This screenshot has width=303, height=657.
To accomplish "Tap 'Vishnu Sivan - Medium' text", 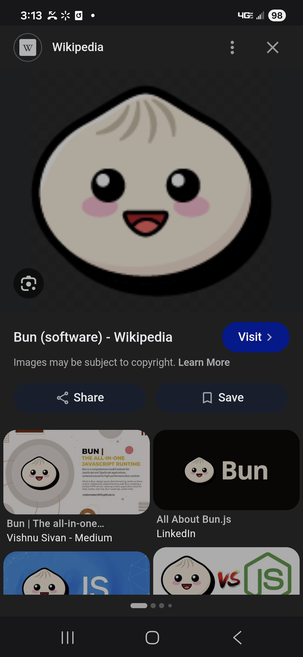I will 59,538.
